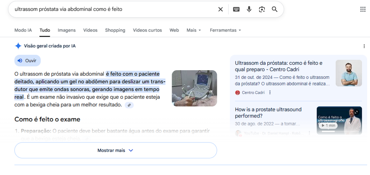Play the 1 min video thumbnail
The height and width of the screenshot is (175, 370).
(x=328, y=125)
